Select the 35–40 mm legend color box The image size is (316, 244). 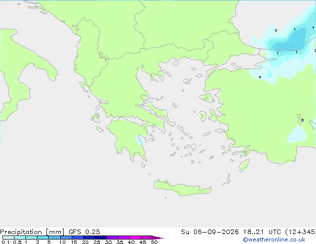tap(124, 238)
